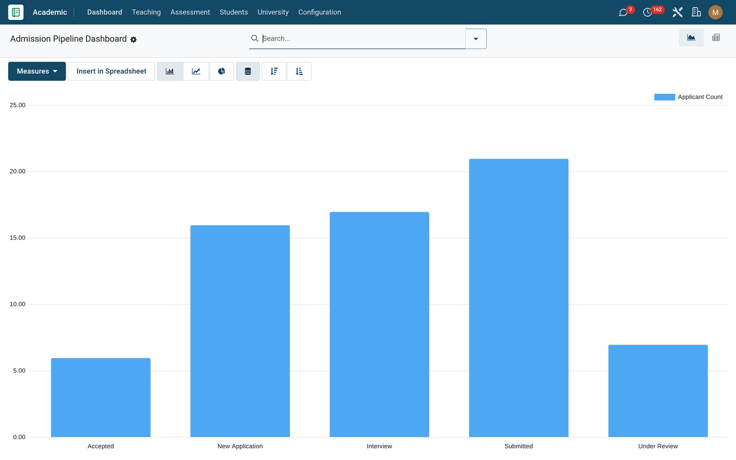
Task: Sort bars in descending order
Action: [x=274, y=71]
